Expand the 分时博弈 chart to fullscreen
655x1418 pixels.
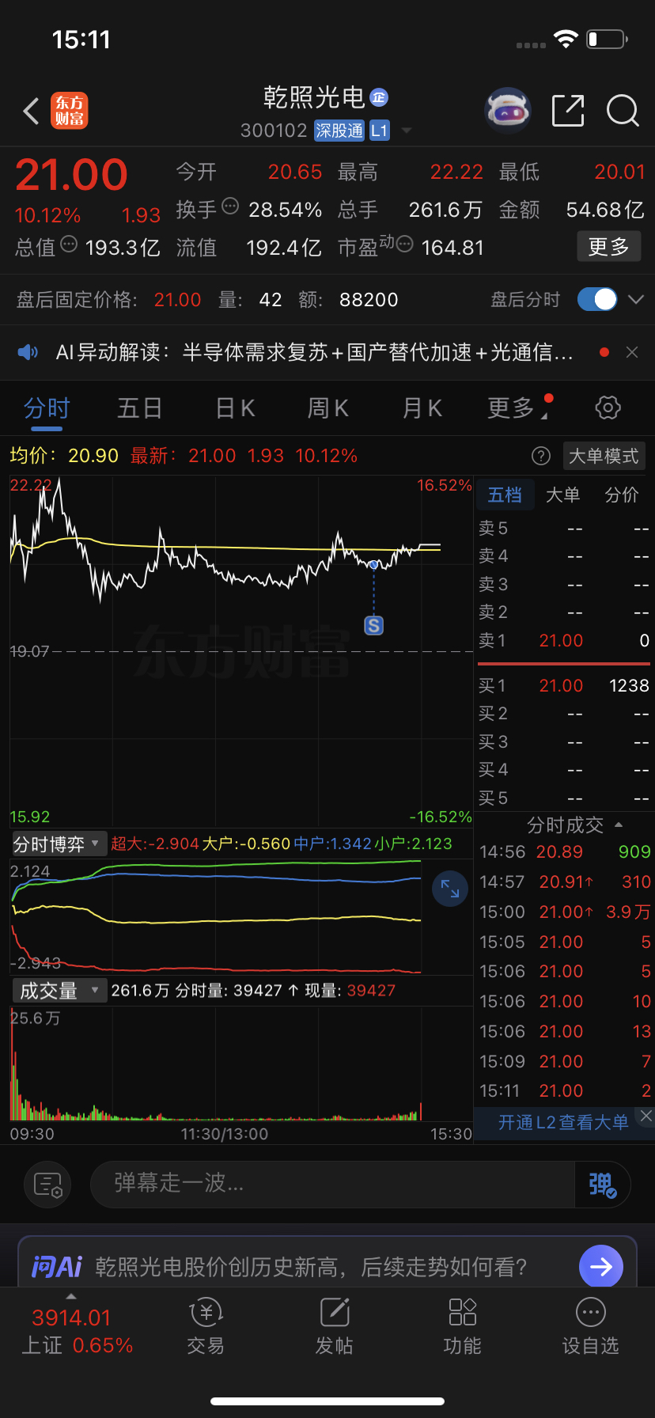point(450,889)
